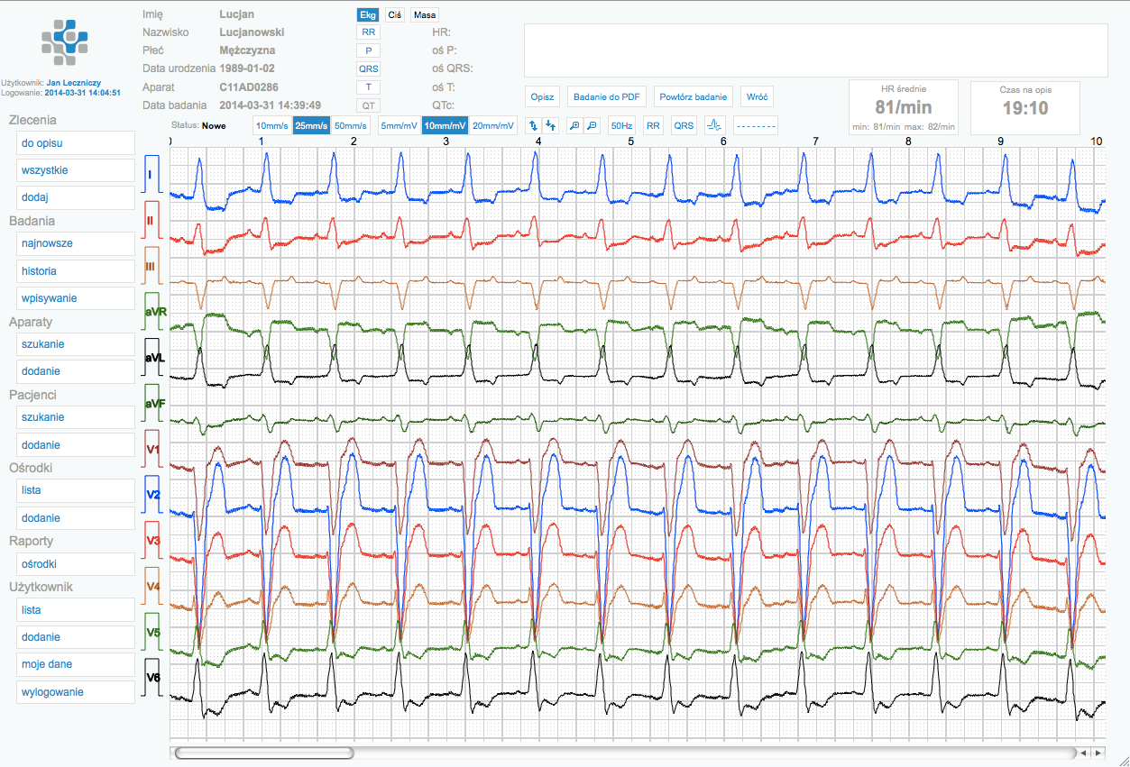
Task: Open Aparaty szukanie
Action: coord(76,344)
